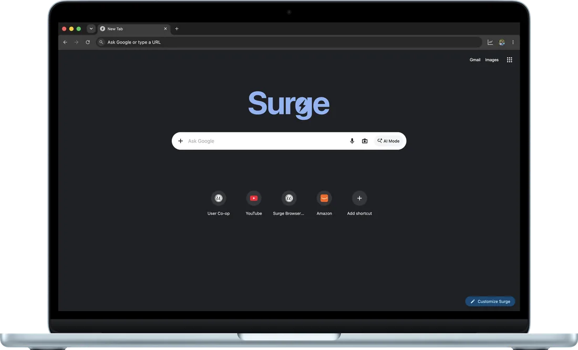This screenshot has width=578, height=350.
Task: Select the New Tab tab
Action: coord(134,29)
